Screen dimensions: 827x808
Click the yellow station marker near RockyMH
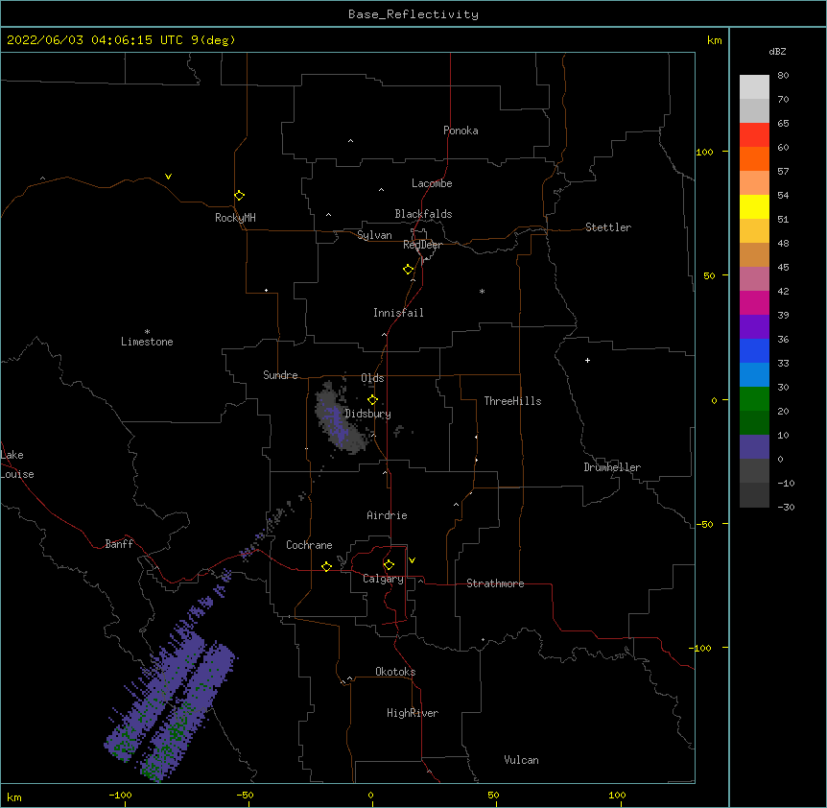pyautogui.click(x=239, y=196)
